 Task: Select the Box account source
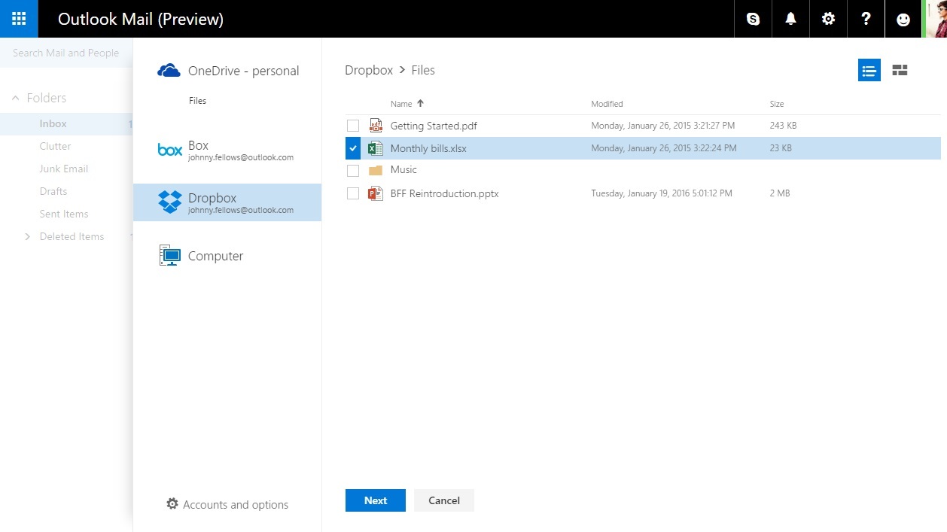[x=227, y=150]
